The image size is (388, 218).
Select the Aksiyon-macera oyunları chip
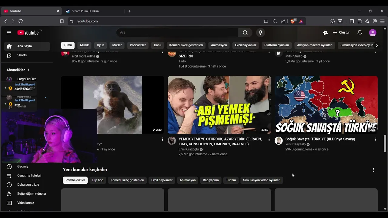click(x=315, y=45)
